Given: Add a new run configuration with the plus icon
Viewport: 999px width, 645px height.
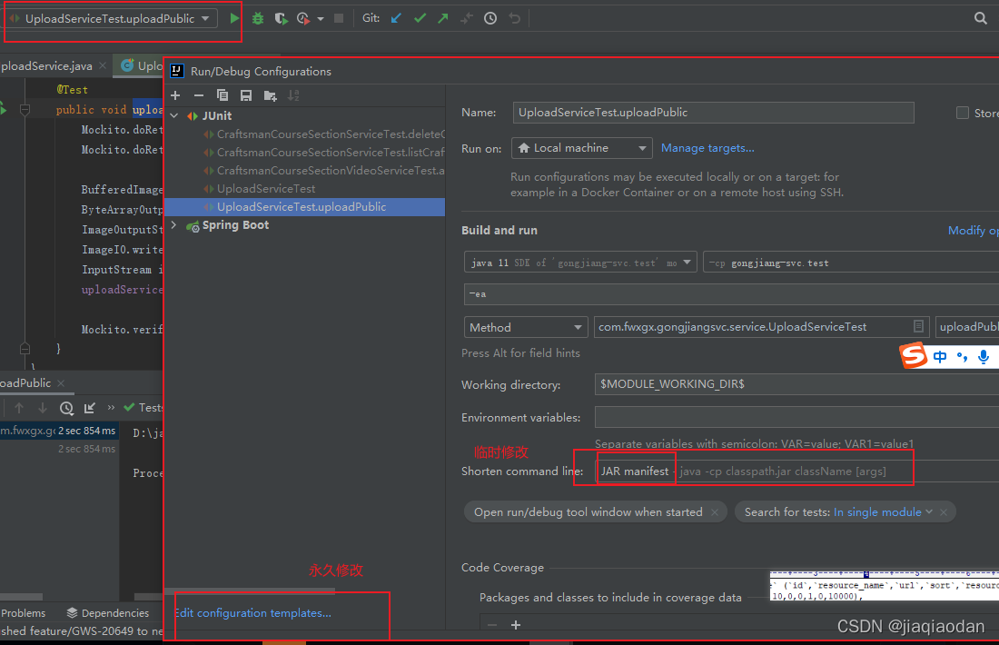Looking at the screenshot, I should [175, 94].
